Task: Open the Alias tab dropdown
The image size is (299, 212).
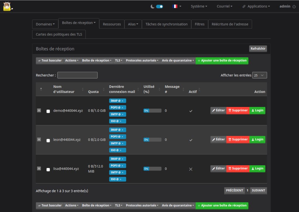Action: 133,24
